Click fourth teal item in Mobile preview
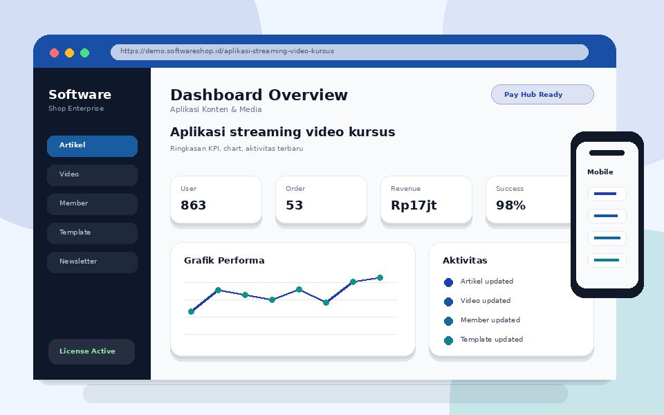Image resolution: width=664 pixels, height=415 pixels. (607, 260)
